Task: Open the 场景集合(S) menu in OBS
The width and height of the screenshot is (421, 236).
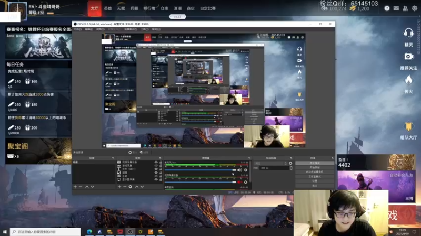Action: coord(131,29)
